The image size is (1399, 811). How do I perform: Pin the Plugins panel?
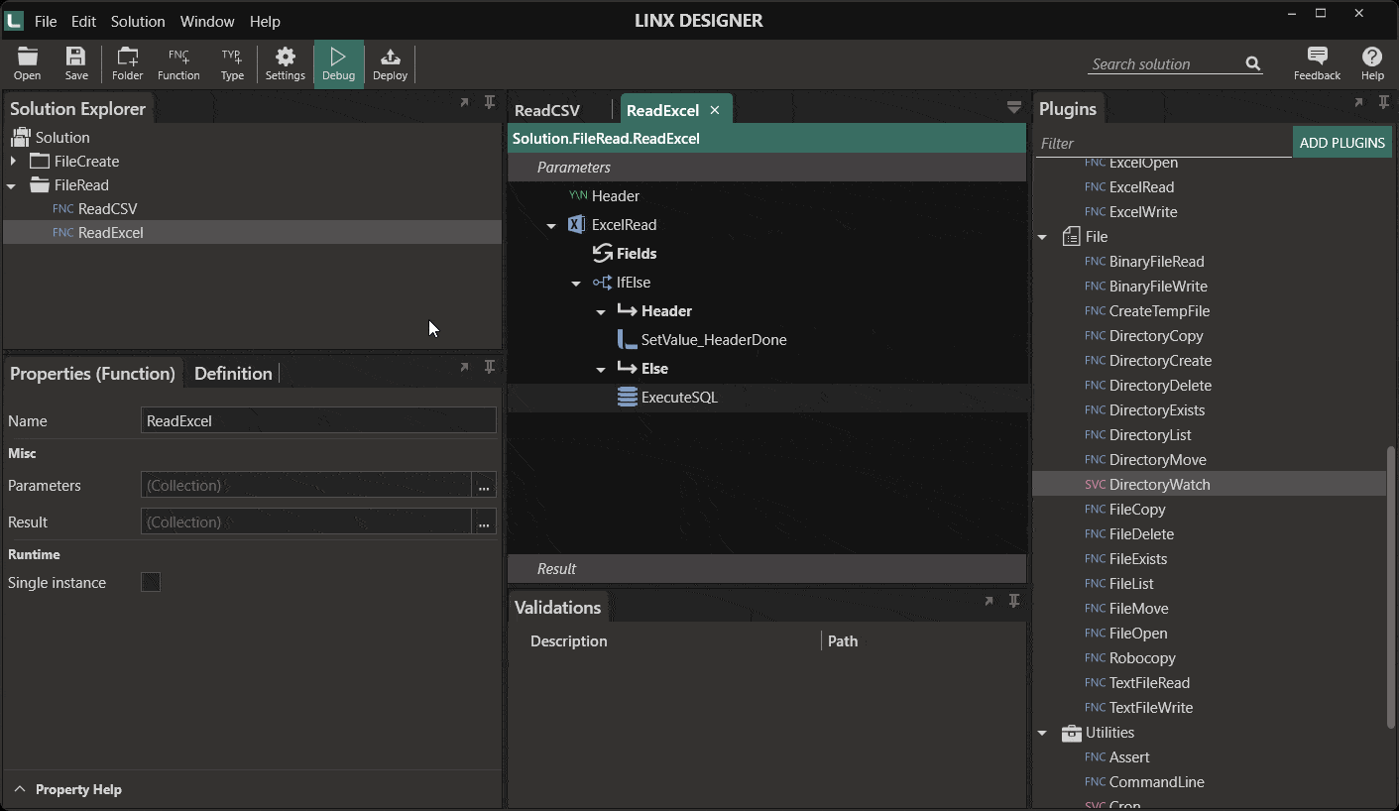1383,102
